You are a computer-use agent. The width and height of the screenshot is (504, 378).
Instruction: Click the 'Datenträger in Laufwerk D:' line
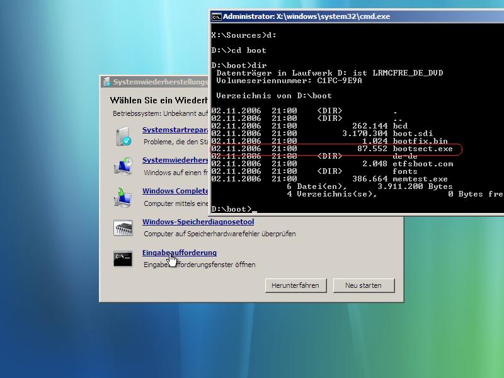(x=329, y=73)
